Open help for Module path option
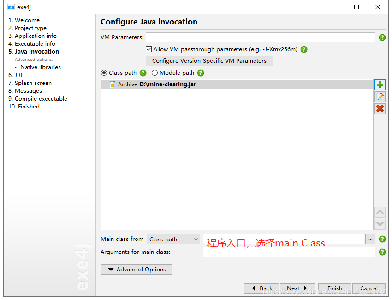 (201, 73)
